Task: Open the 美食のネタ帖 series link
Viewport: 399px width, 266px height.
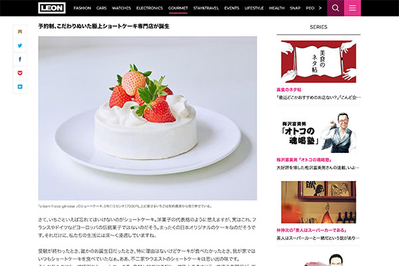Action: (x=289, y=90)
